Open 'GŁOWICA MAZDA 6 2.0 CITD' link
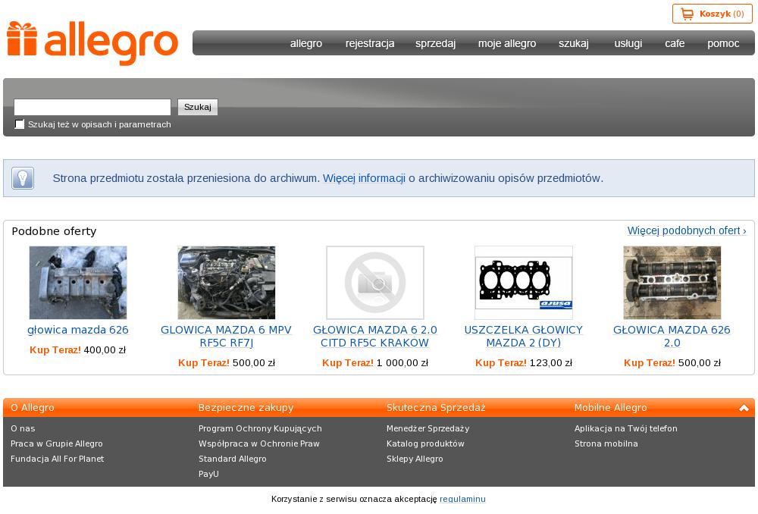Screen dimensions: 758x514 tap(375, 336)
